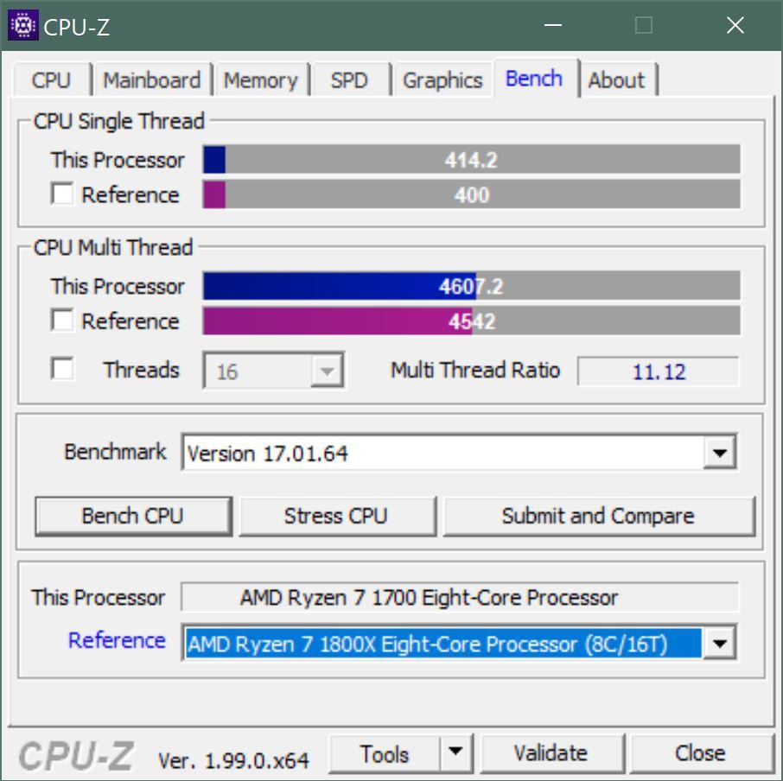Close the CPU-Z window with X
783x781 pixels.
click(735, 25)
